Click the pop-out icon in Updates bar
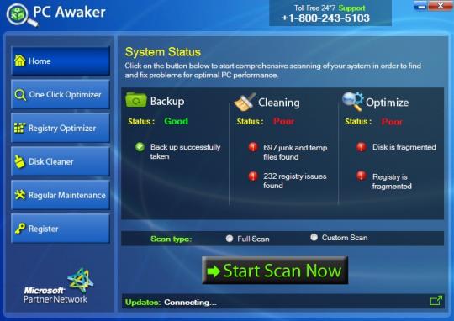The height and width of the screenshot is (321, 454). [x=436, y=301]
